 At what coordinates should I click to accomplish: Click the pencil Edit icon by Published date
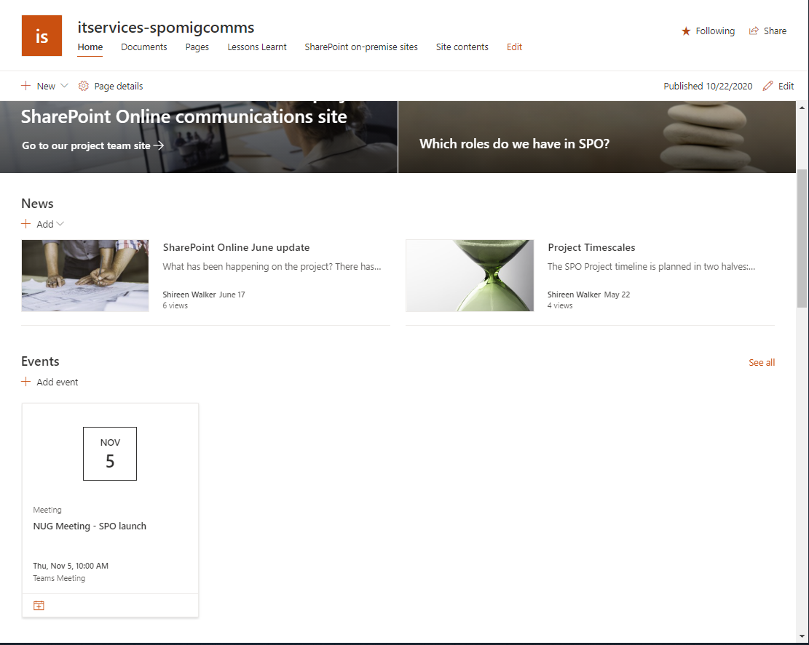767,86
